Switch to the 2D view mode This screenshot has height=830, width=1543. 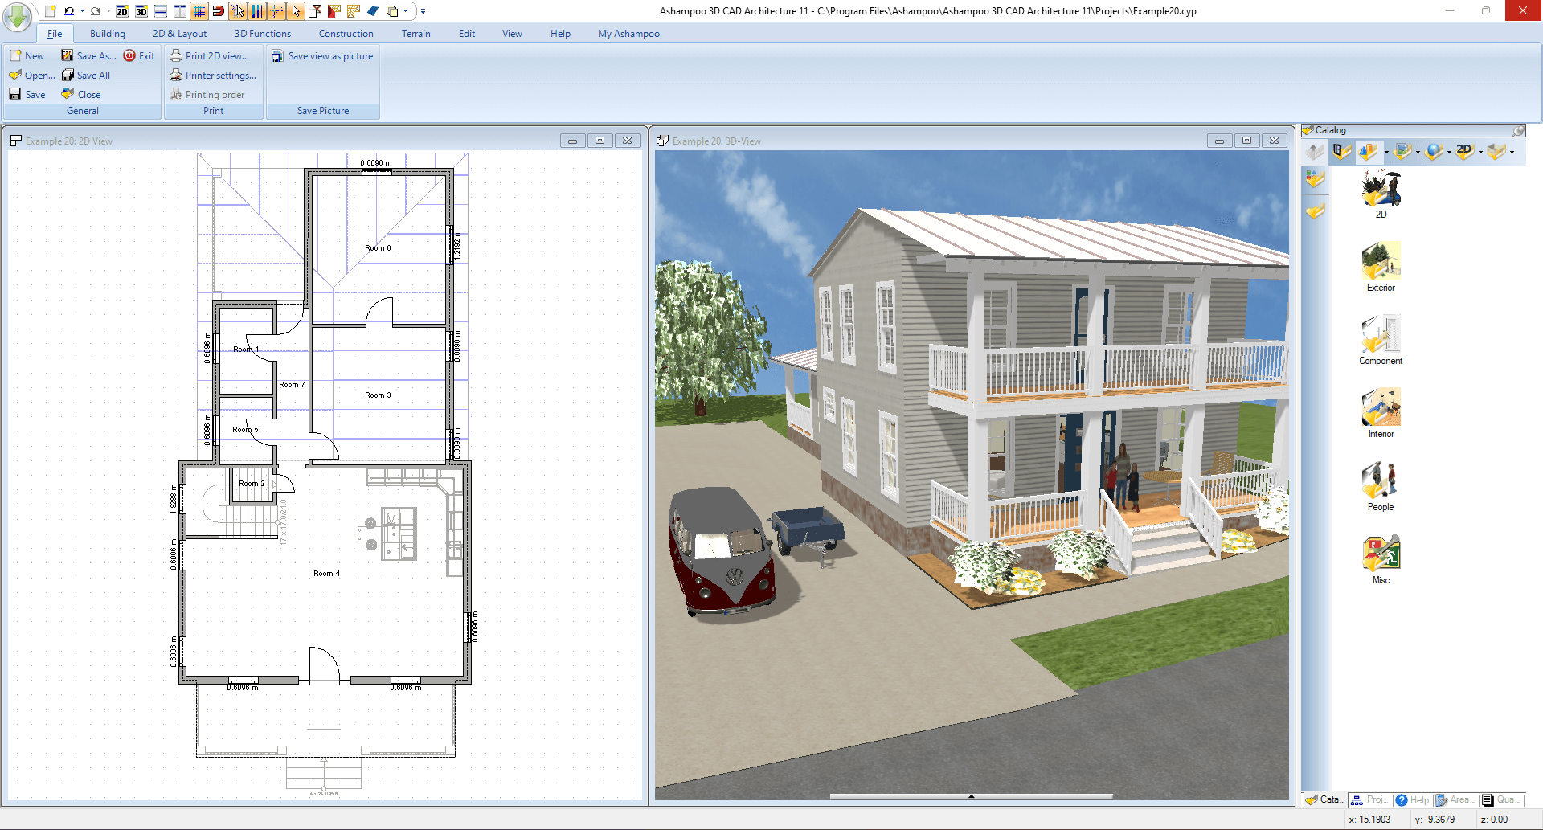[x=122, y=11]
